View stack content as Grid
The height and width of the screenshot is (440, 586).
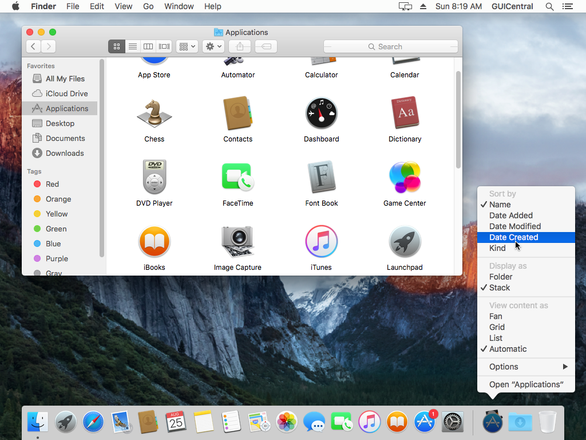point(526,327)
